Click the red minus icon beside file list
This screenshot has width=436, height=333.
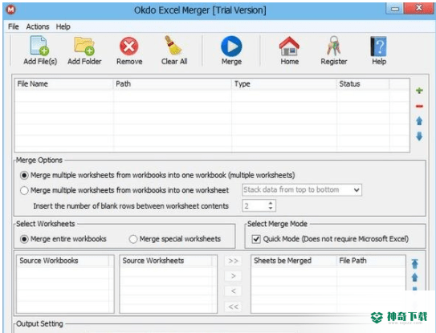pyautogui.click(x=419, y=106)
